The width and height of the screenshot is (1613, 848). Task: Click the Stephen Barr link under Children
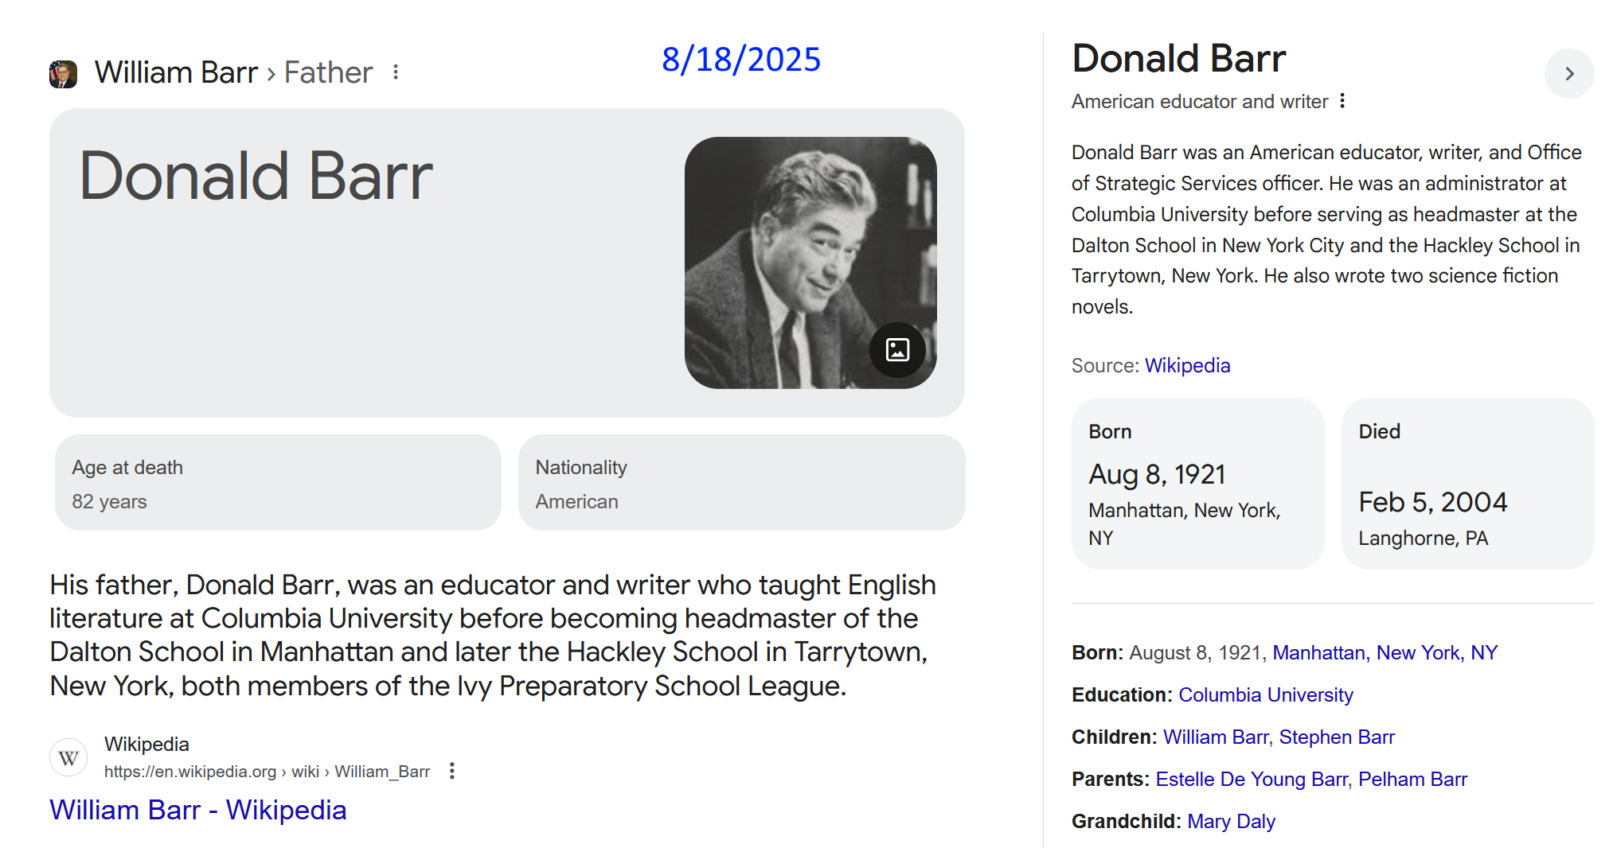pos(1337,737)
